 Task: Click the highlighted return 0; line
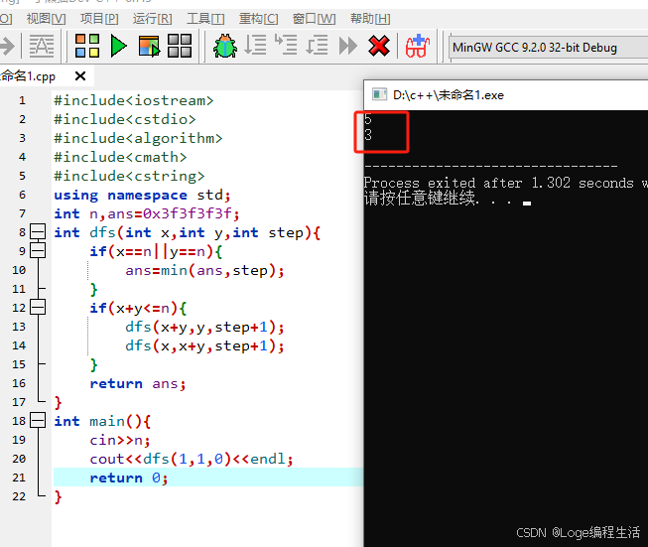click(x=129, y=478)
